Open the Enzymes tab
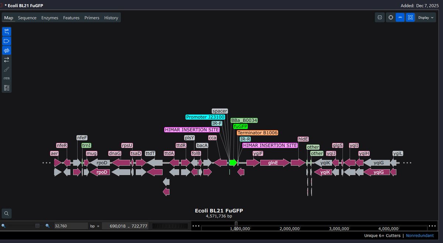 click(x=50, y=18)
